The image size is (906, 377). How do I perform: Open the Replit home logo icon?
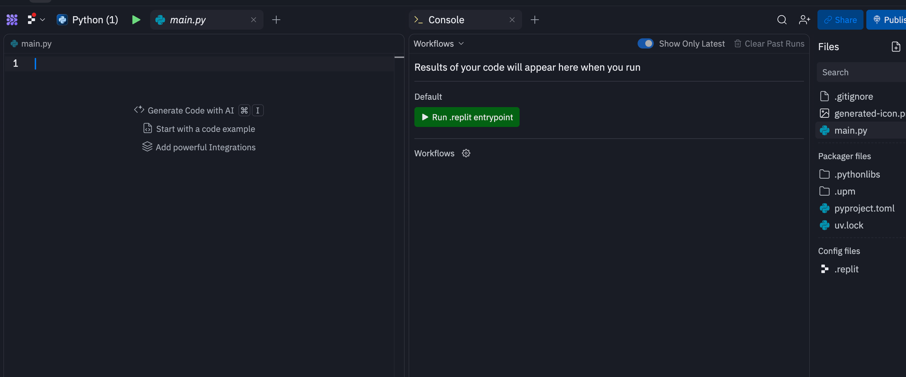(x=12, y=20)
